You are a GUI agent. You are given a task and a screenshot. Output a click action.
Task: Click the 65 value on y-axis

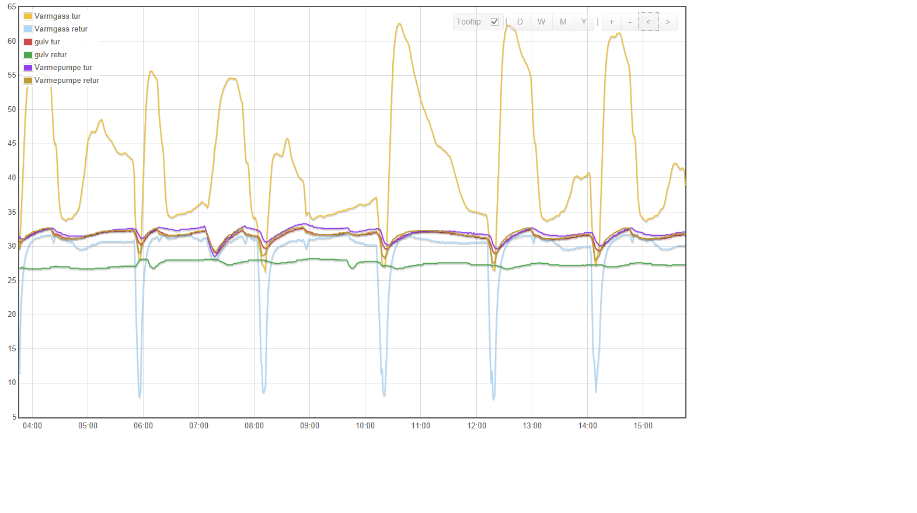pos(12,7)
